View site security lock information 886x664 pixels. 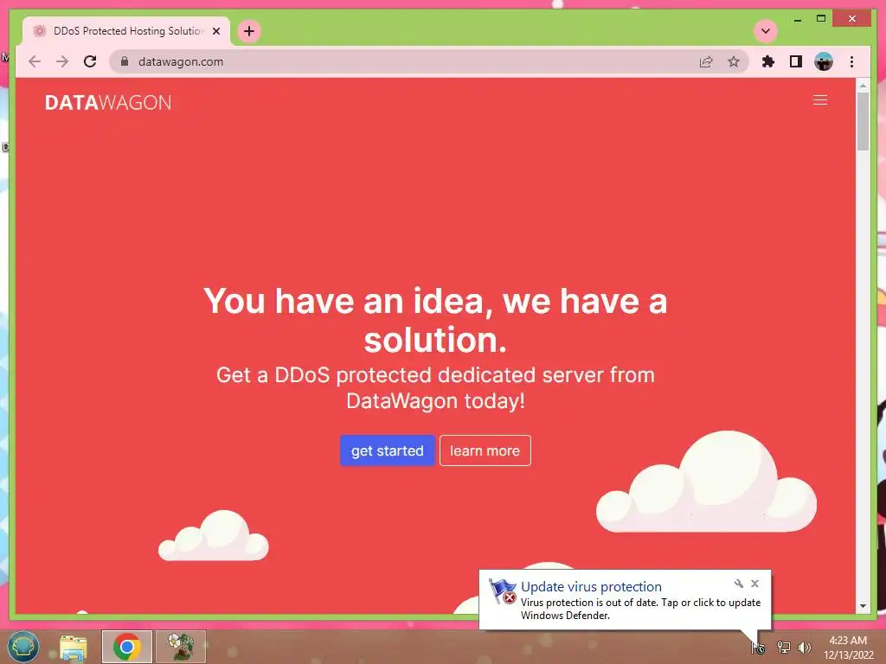coord(125,61)
